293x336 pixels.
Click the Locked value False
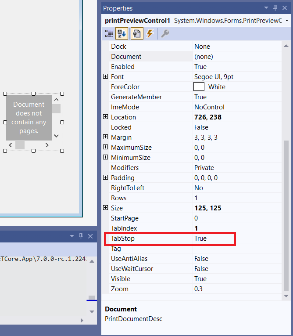[201, 127]
